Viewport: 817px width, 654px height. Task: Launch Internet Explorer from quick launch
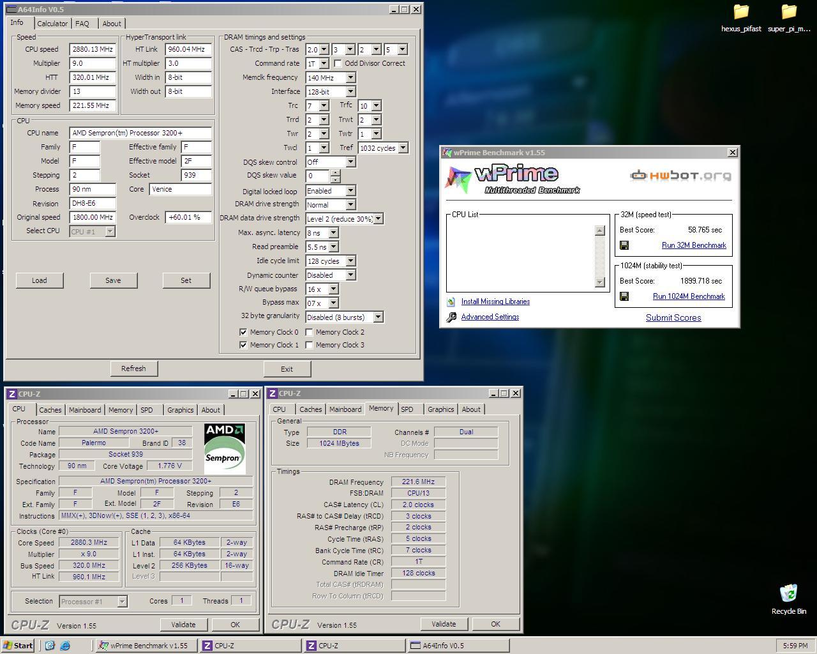point(65,646)
